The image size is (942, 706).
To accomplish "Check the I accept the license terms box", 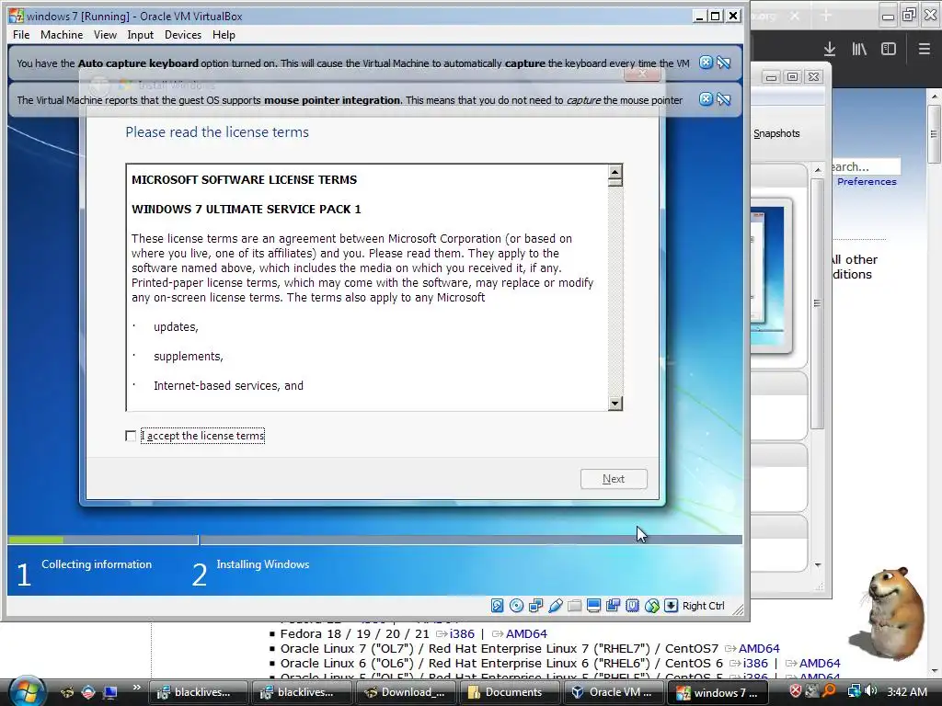I will pyautogui.click(x=131, y=436).
